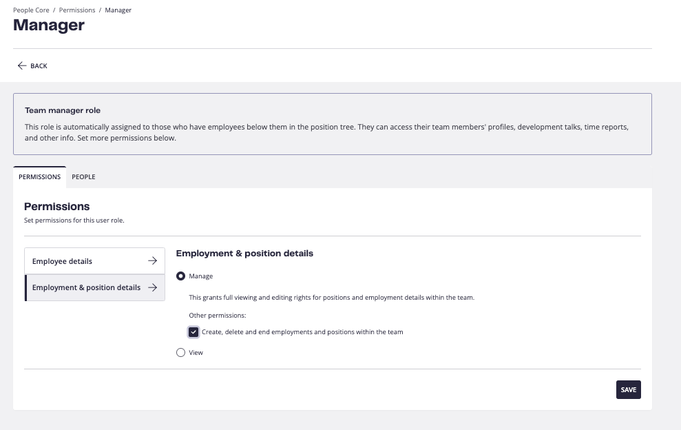Screen dimensions: 681x430
Task: Switch to the People tab
Action: (83, 177)
